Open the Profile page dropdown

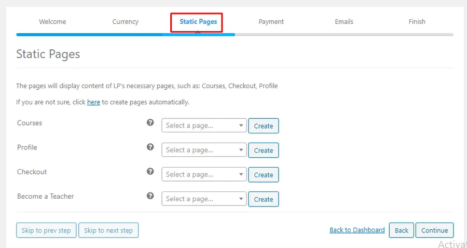204,150
